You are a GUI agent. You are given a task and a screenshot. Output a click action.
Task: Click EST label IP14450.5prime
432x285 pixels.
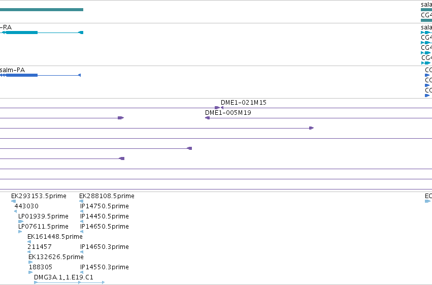[x=105, y=216]
